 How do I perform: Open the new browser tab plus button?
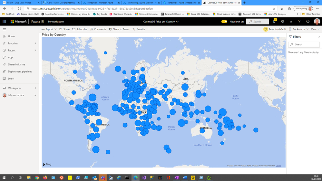coord(244,3)
